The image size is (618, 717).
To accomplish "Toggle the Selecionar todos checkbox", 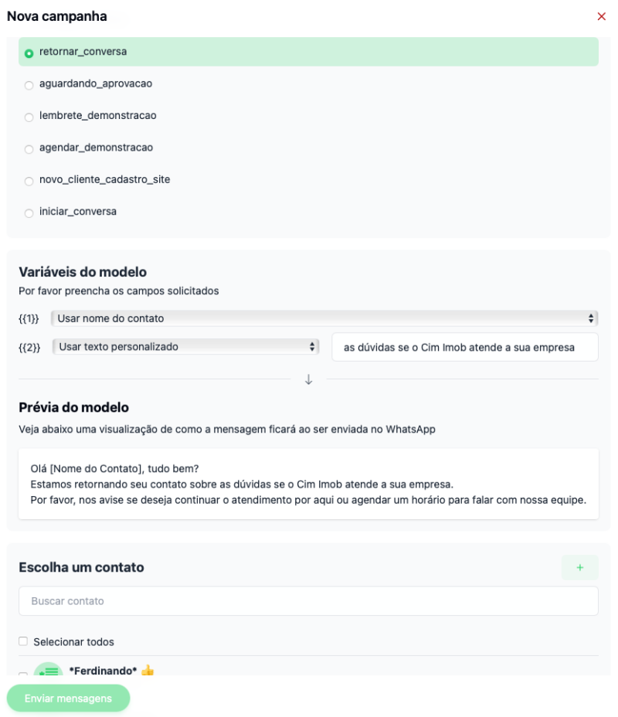I will 23,641.
